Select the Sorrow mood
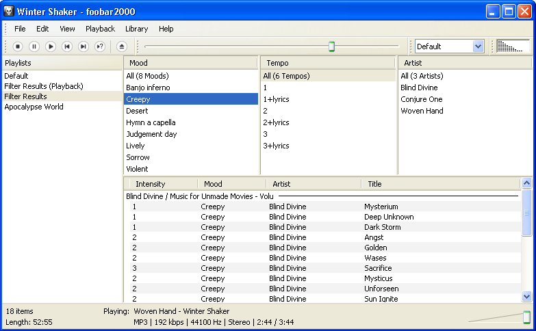Image resolution: width=536 pixels, height=331 pixels. click(x=191, y=157)
